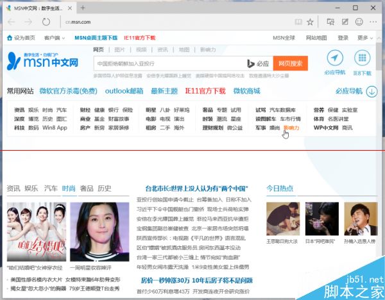
Task: Open the WP中文网 category link
Action: coord(326,128)
